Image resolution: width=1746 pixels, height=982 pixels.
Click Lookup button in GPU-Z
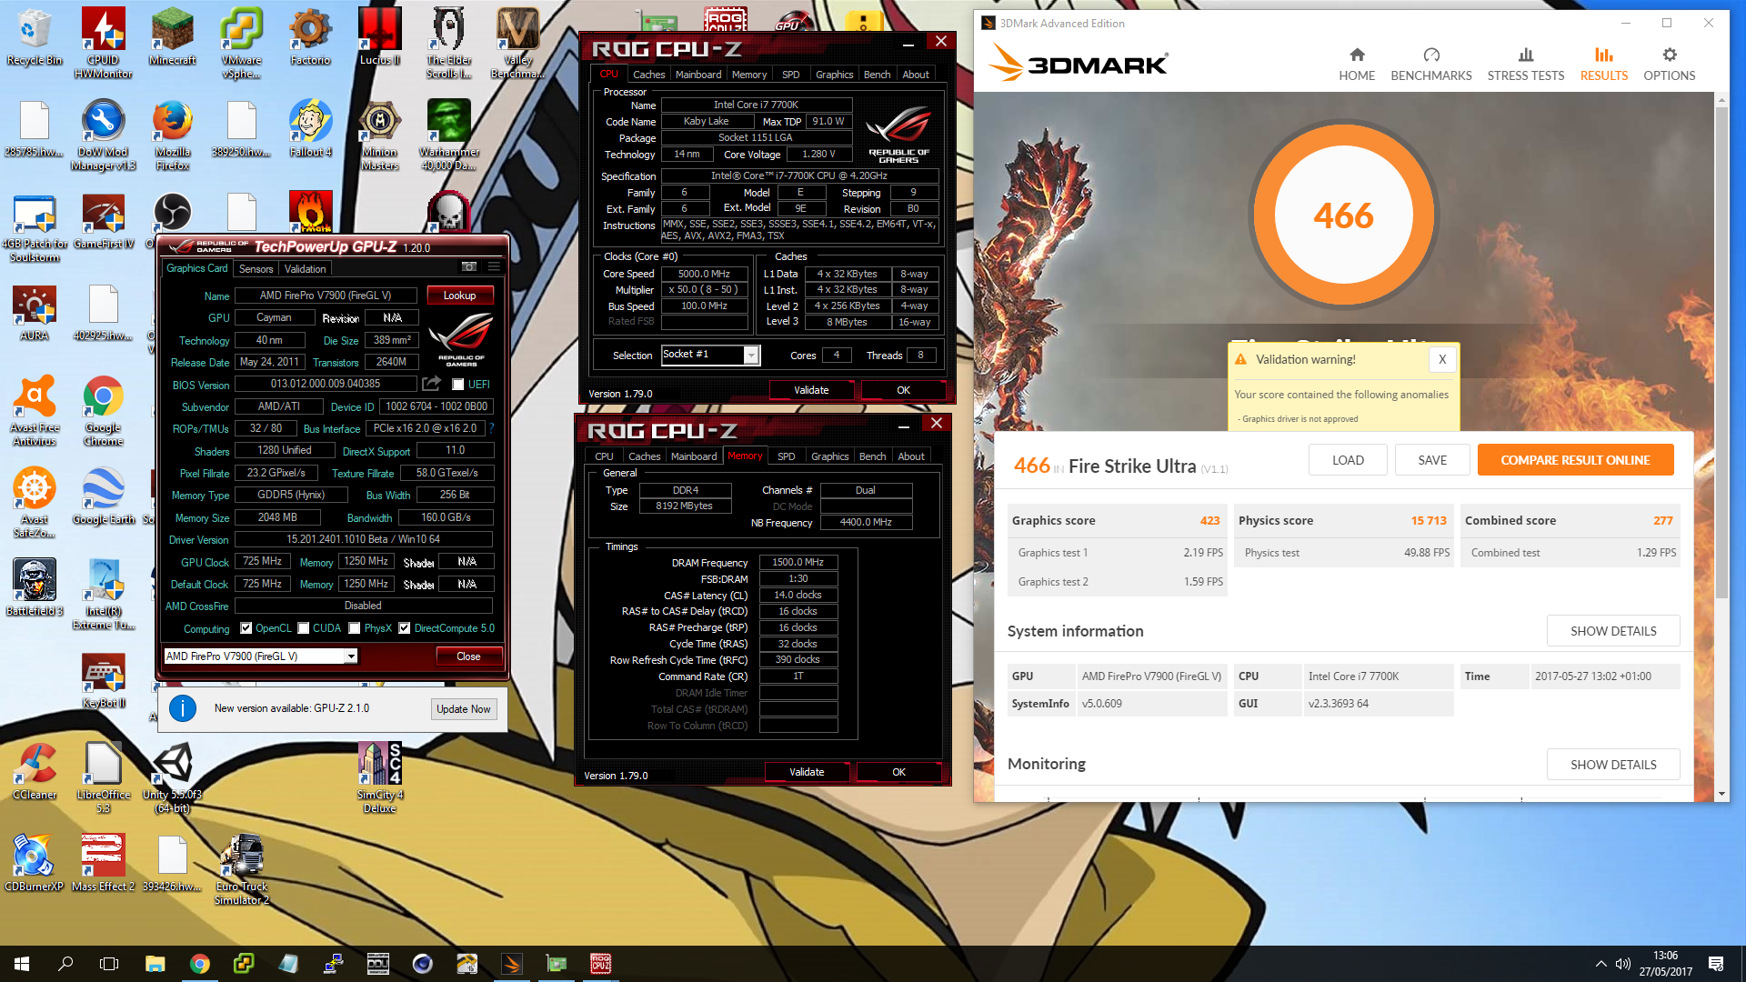tap(459, 296)
